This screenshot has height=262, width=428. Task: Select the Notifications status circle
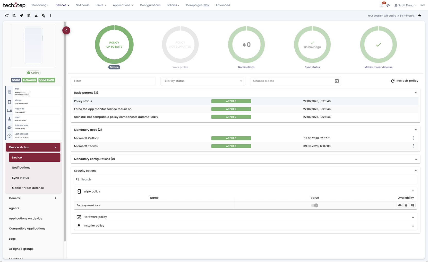pyautogui.click(x=246, y=45)
